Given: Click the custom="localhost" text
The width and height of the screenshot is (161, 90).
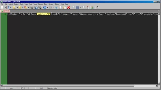Looking at the screenshot, I should point(117,14).
